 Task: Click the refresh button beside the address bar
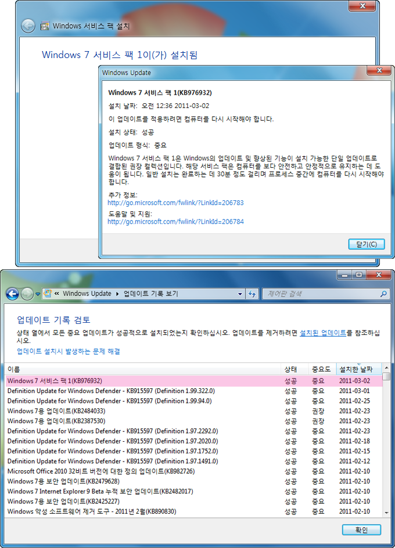252,294
